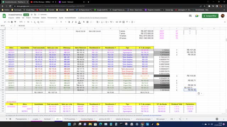
Task: Start a Meet call from the camera icon
Action: 196,16
